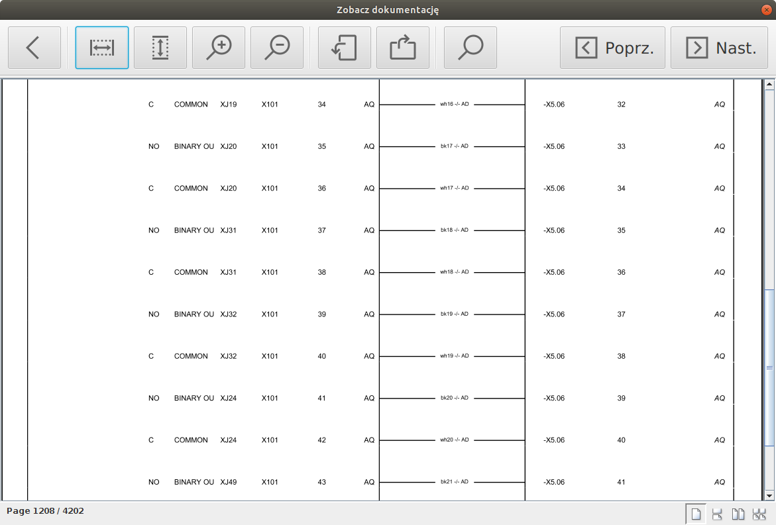
Task: Click the Page 1208 / 4202 indicator
Action: (45, 511)
